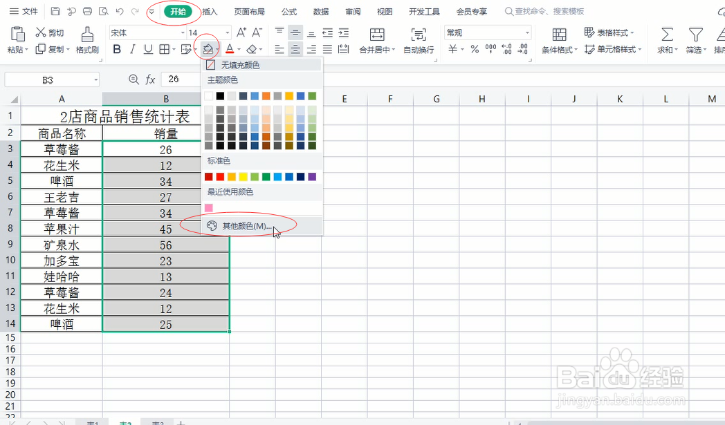Click the zoom magnifier beside fx
Screen dimensions: 725x425
[134, 79]
